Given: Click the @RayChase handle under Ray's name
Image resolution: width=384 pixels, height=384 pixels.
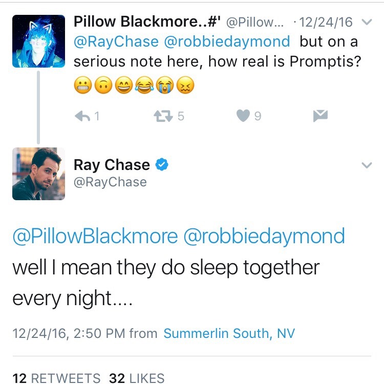Looking at the screenshot, I should [110, 182].
